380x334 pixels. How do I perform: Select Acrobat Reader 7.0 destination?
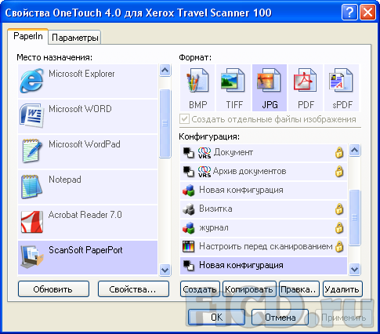pyautogui.click(x=88, y=222)
